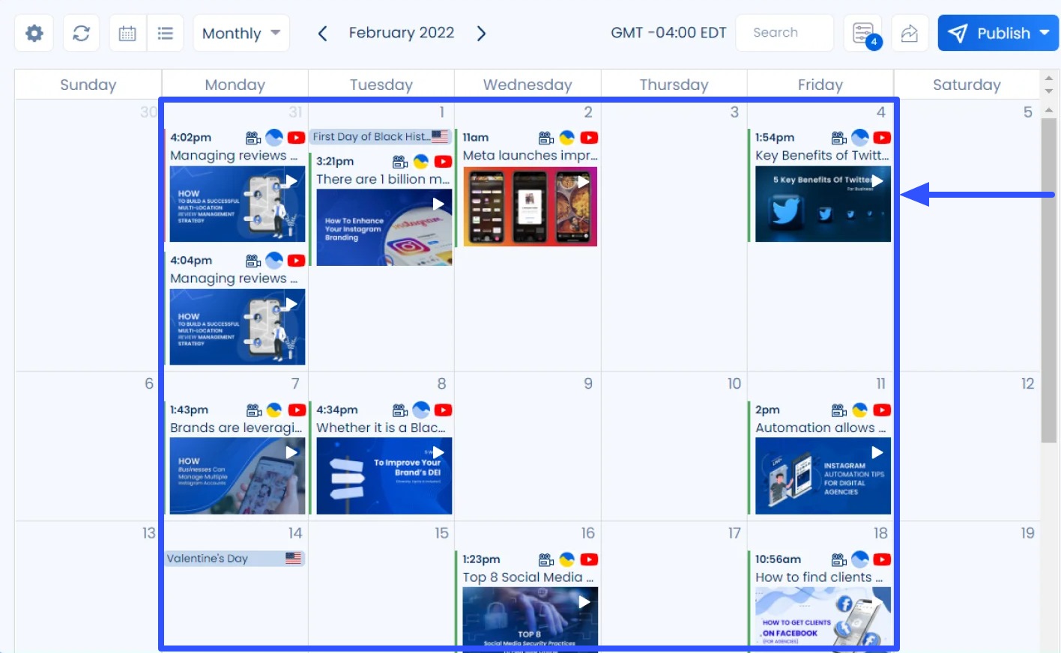Click the video type icon on 2pm post
The image size is (1061, 653).
[839, 410]
